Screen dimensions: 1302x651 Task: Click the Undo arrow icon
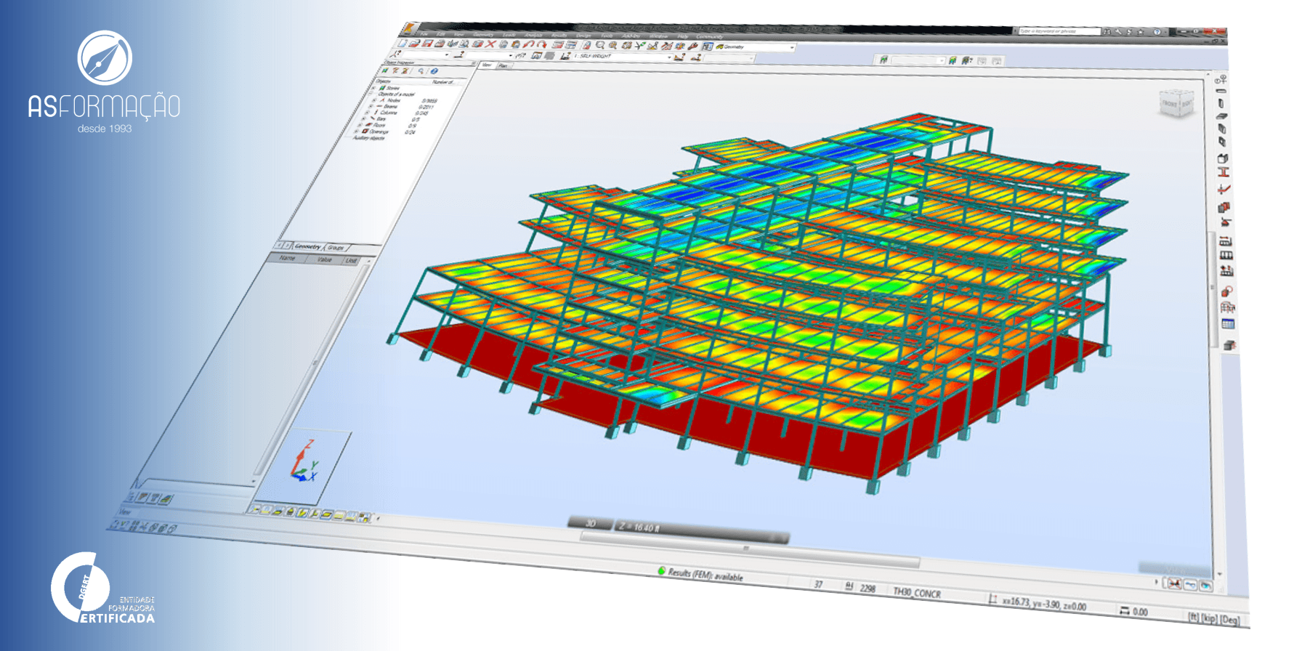tap(528, 45)
